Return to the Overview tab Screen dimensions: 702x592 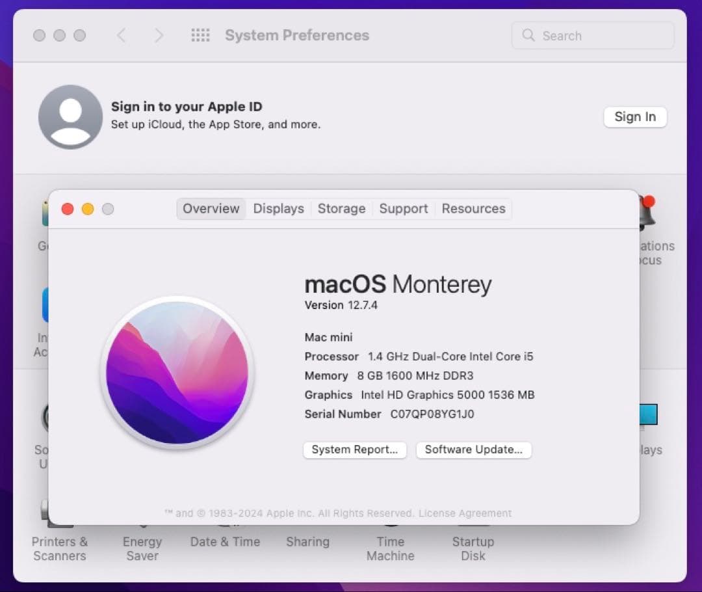[x=211, y=209]
